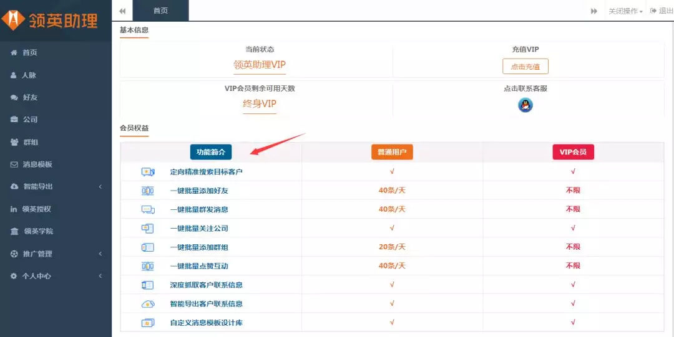Open the 关闭操作 dropdown
Viewport: 674px width, 337px height.
tap(625, 11)
